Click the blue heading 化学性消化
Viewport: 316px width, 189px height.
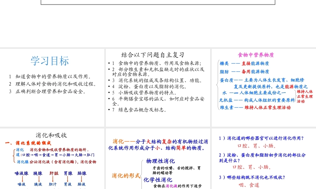158,180
